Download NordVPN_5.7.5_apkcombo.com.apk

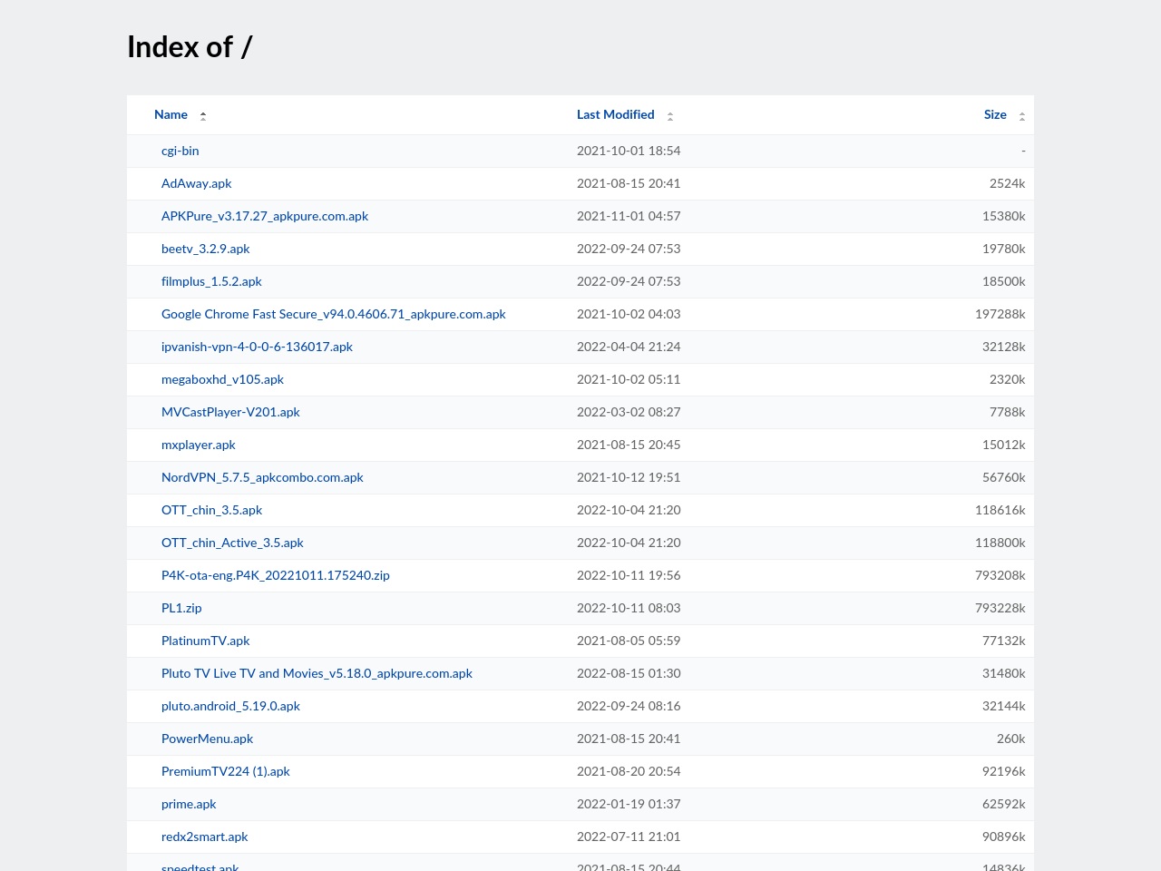click(x=262, y=477)
